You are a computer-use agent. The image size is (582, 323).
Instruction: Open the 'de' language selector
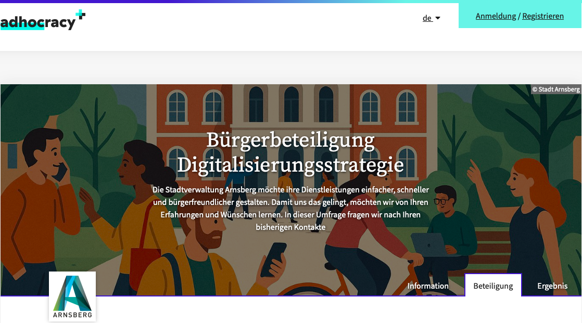432,18
